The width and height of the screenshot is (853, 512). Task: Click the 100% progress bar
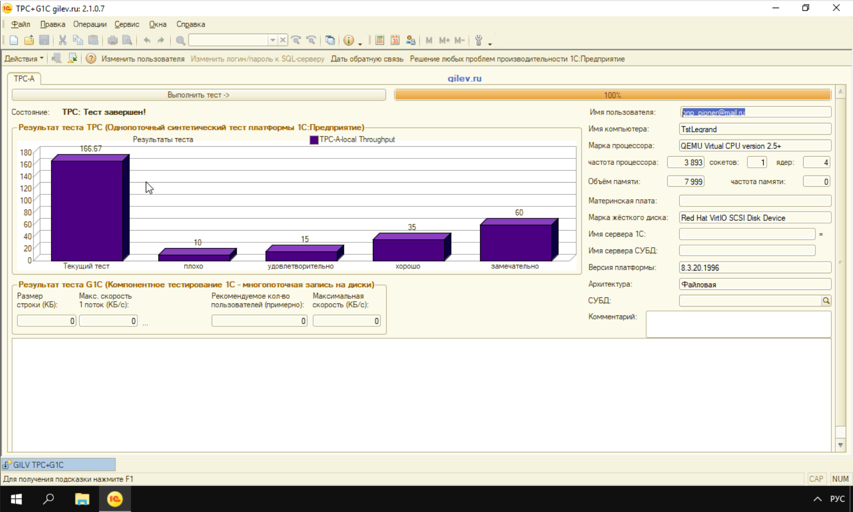tap(612, 95)
